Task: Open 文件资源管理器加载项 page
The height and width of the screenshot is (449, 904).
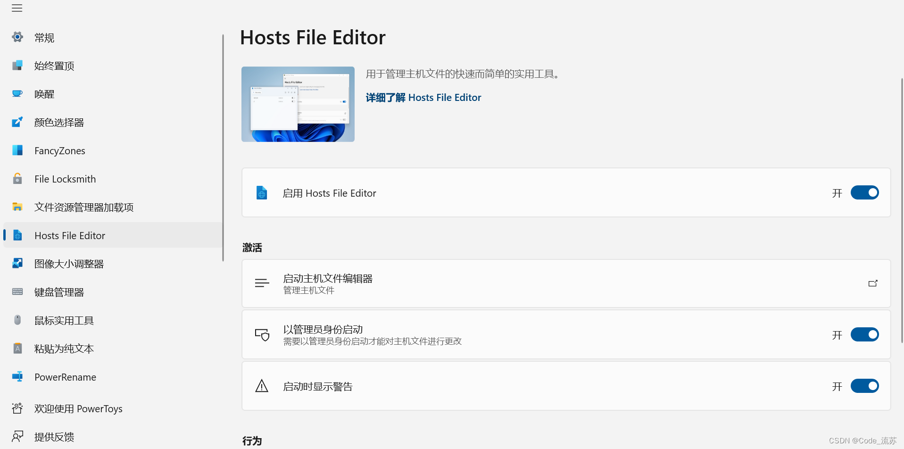Action: click(113, 207)
